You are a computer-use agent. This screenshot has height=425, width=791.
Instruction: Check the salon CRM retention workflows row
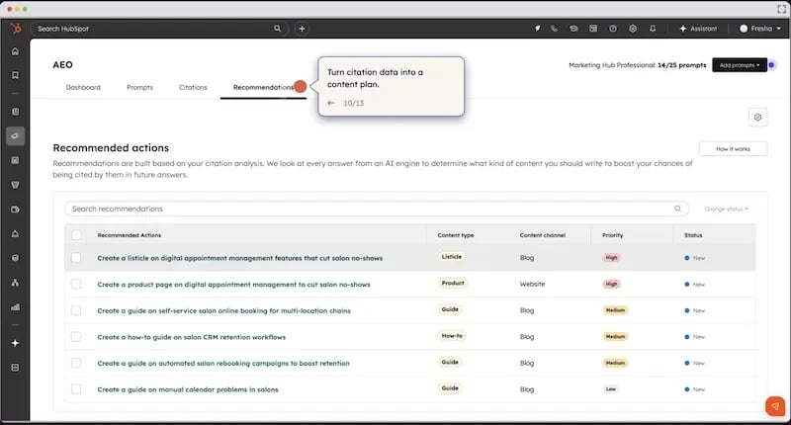[x=76, y=336]
